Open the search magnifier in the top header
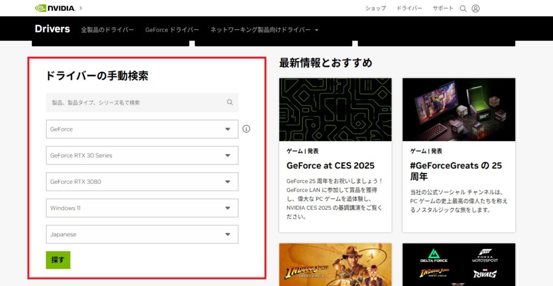 click(x=463, y=9)
